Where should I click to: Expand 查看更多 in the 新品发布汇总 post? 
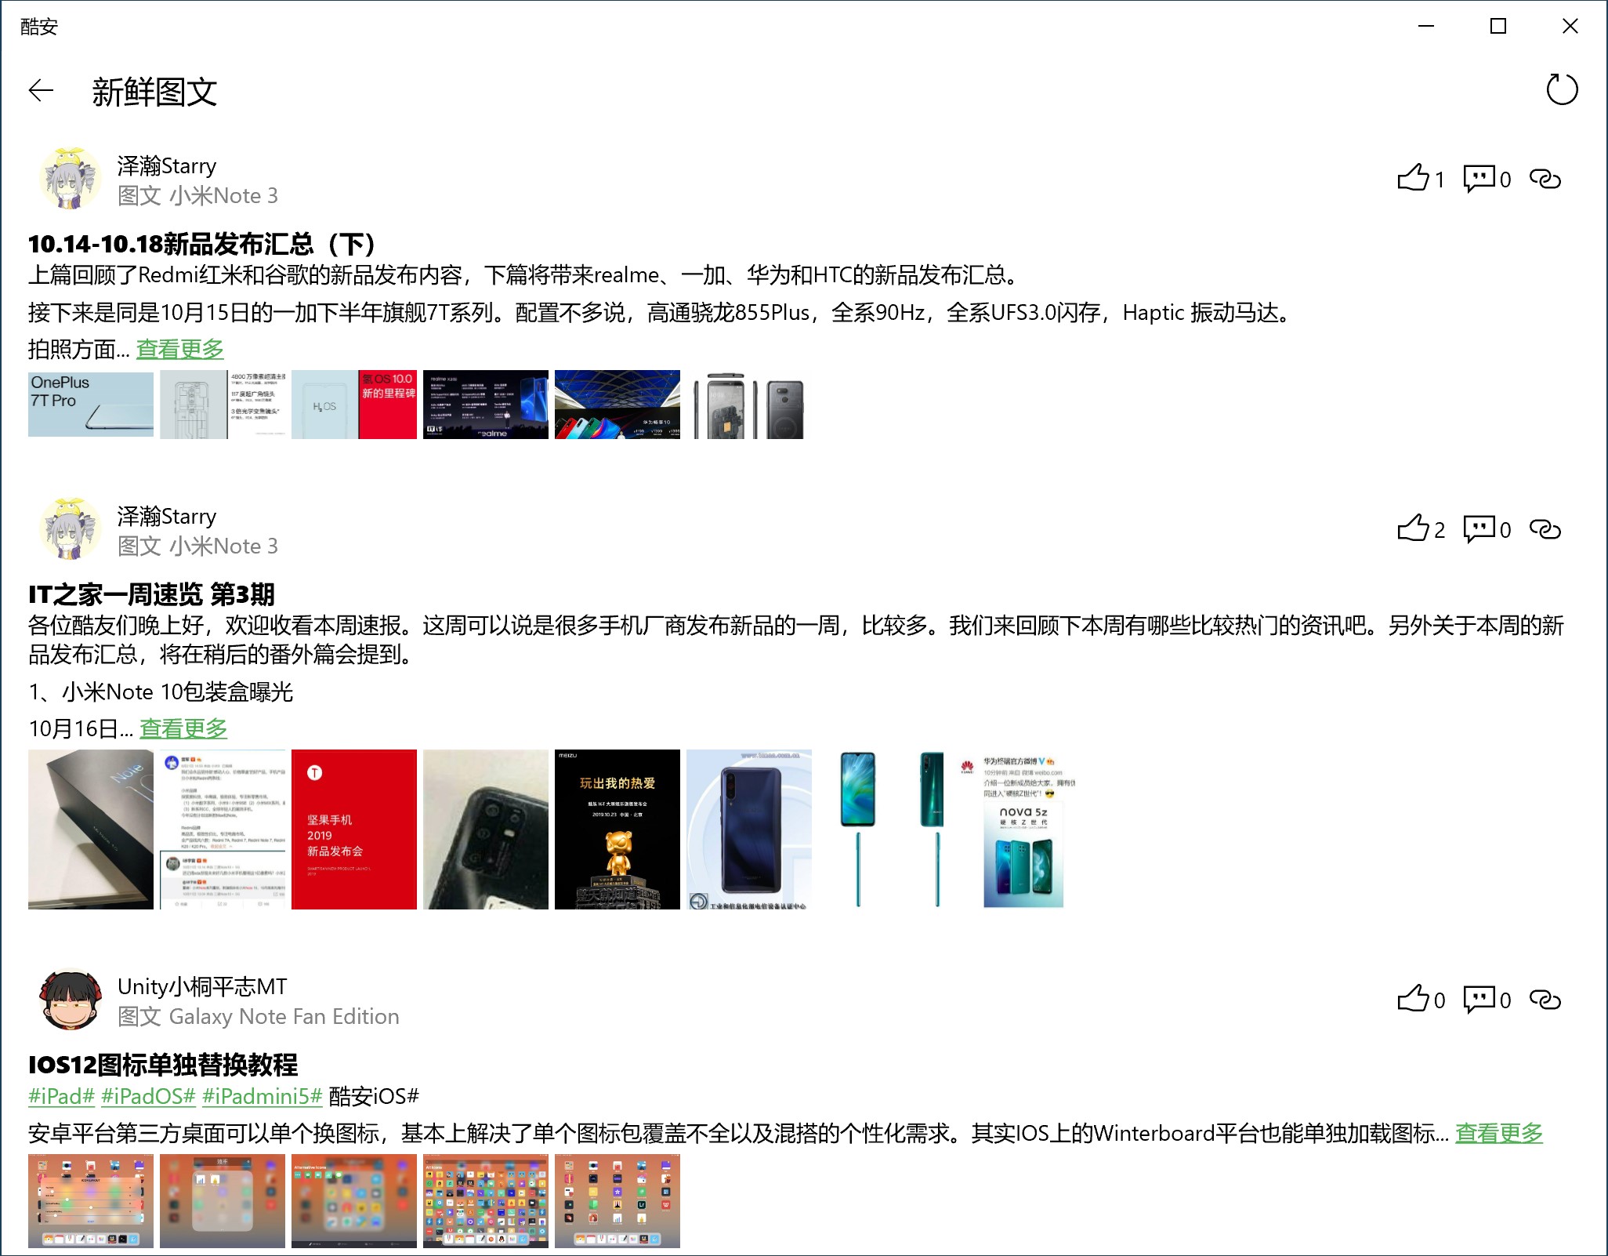[180, 350]
